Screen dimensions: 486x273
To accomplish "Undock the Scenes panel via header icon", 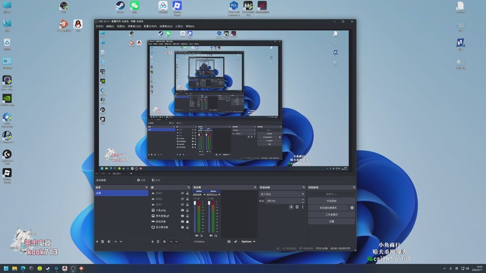I will (146, 187).
